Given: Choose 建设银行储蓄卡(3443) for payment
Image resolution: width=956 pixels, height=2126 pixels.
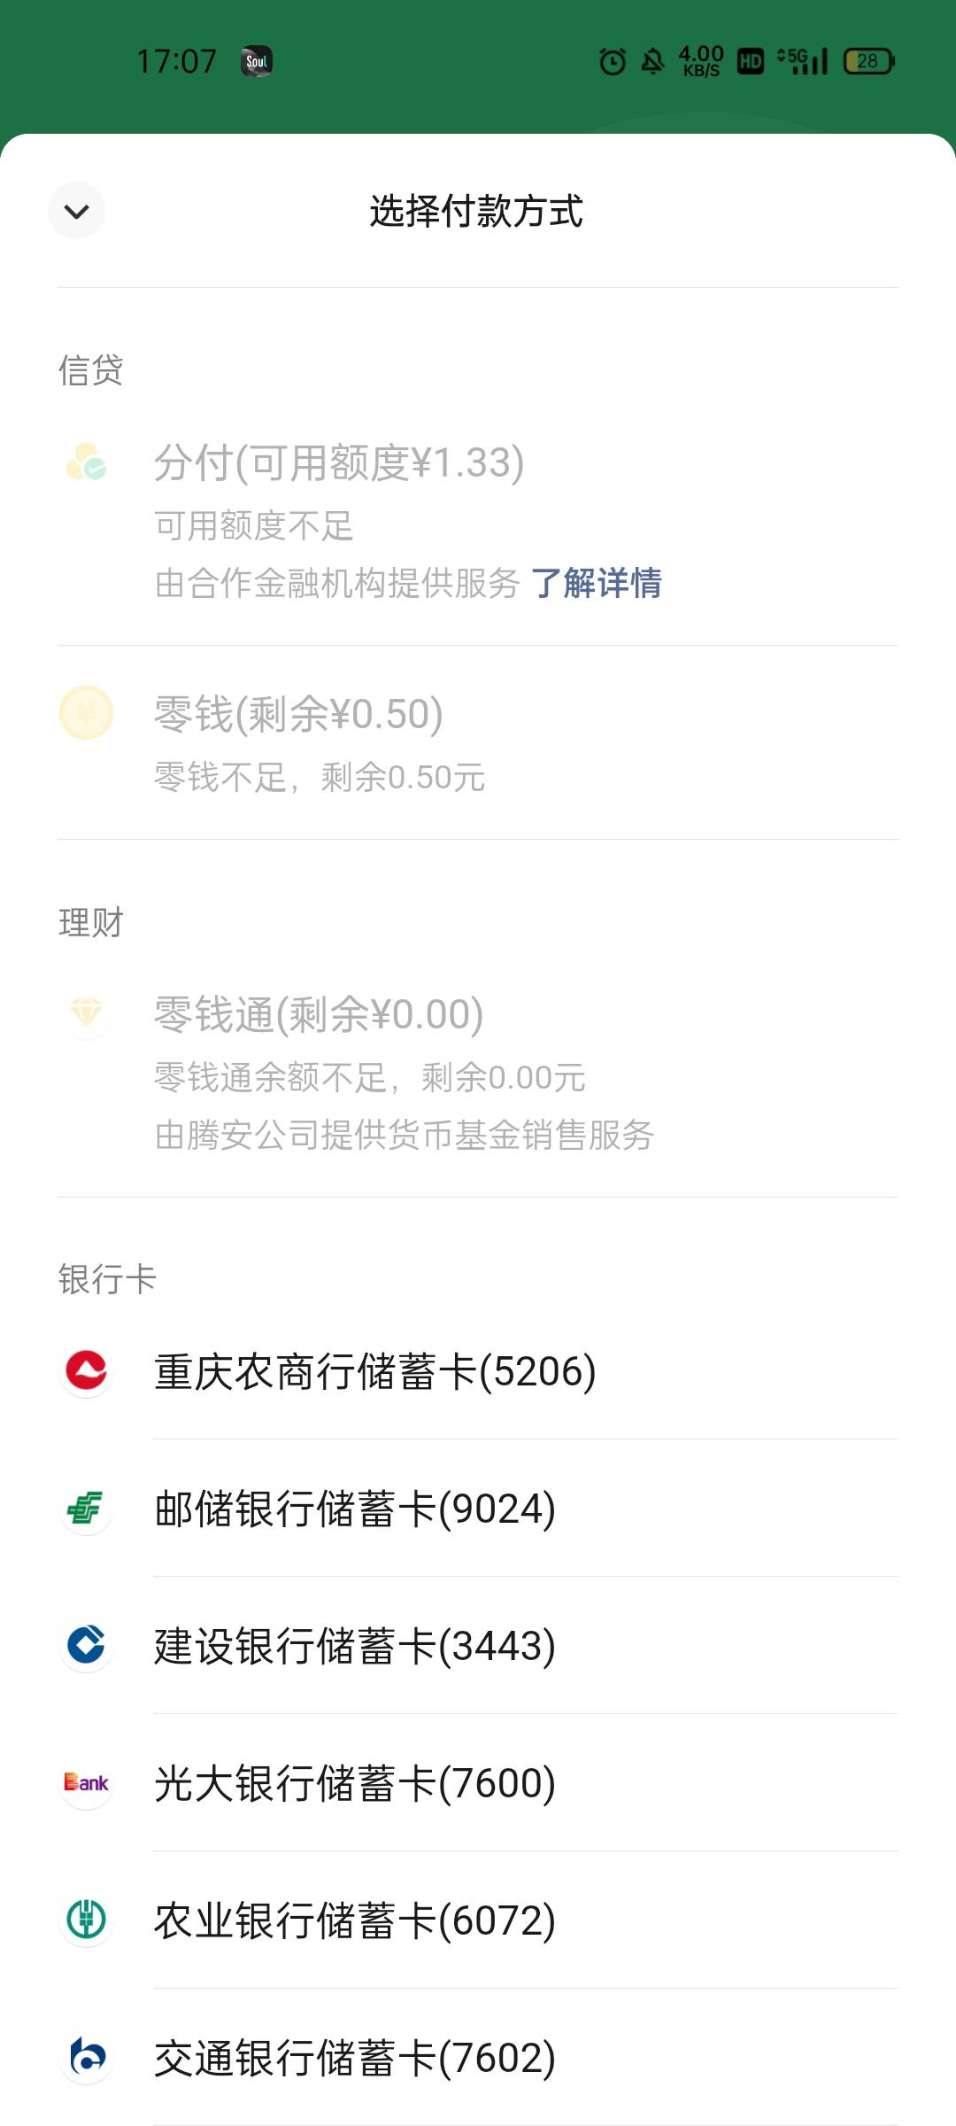Looking at the screenshot, I should [x=355, y=1646].
